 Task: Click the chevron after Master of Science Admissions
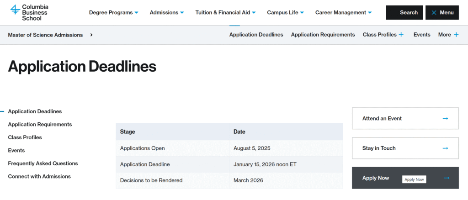pyautogui.click(x=91, y=35)
